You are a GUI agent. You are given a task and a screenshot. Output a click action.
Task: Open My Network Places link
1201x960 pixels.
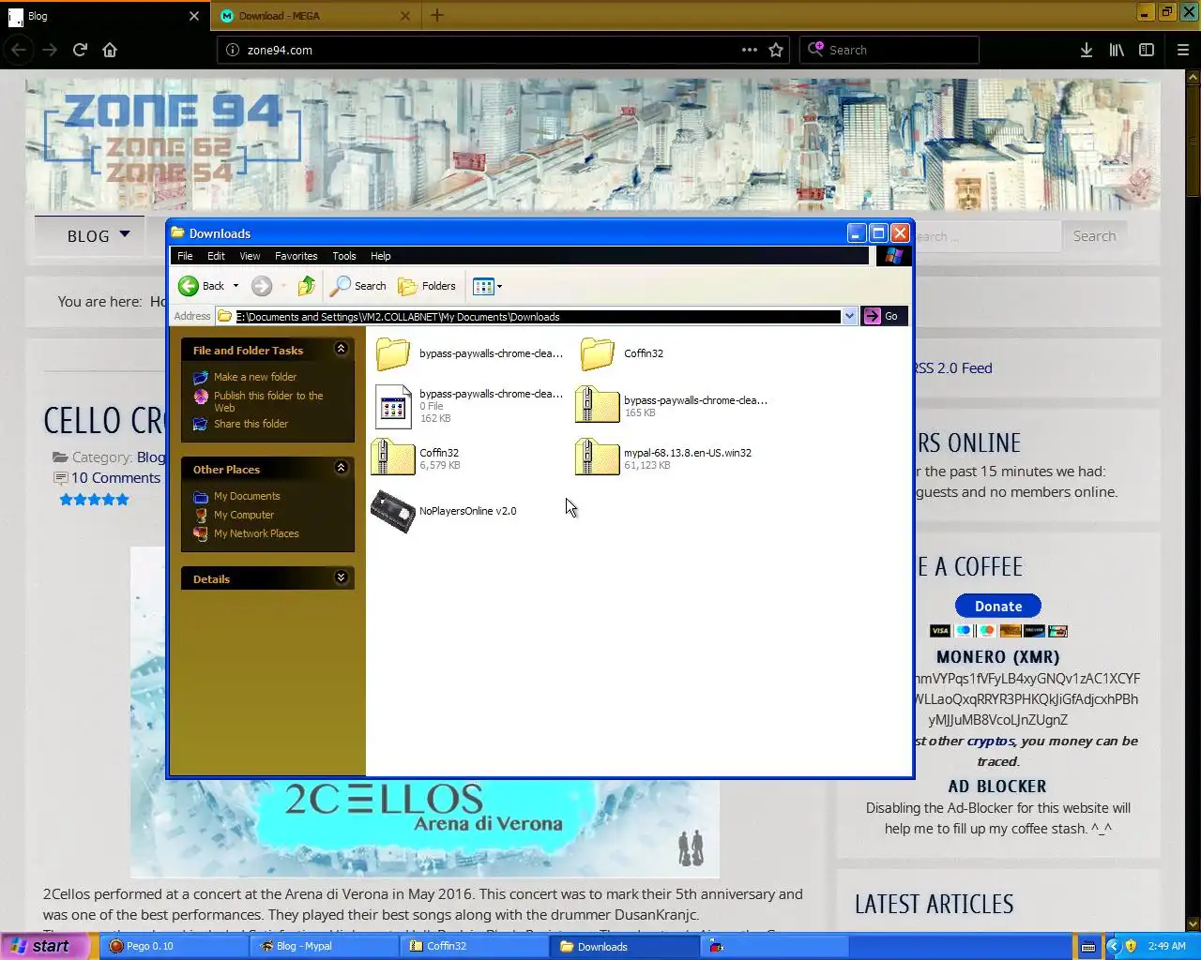coord(256,533)
